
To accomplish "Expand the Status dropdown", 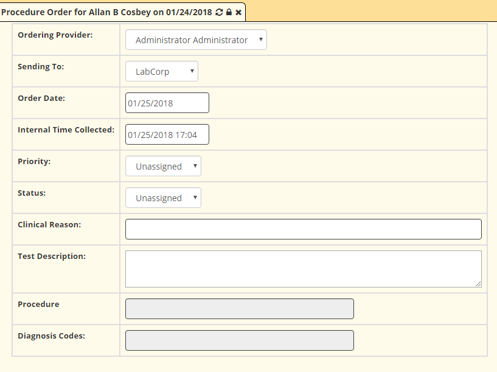I will tap(163, 198).
